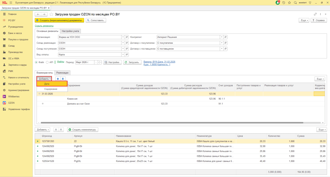330x177 pixels.
Task: Open Главное section in sidebar
Action: pyautogui.click(x=13, y=14)
